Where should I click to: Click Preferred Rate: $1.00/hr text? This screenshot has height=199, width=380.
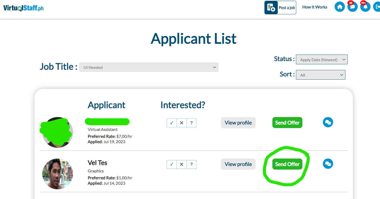tap(110, 178)
